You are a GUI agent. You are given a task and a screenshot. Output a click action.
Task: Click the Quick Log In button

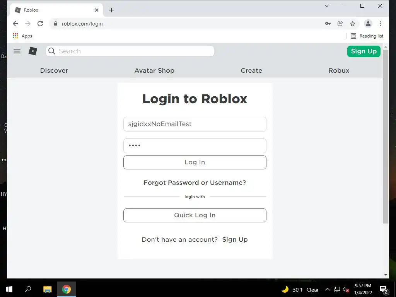(195, 215)
